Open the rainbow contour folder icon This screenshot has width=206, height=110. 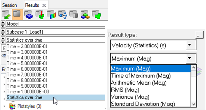(51, 15)
